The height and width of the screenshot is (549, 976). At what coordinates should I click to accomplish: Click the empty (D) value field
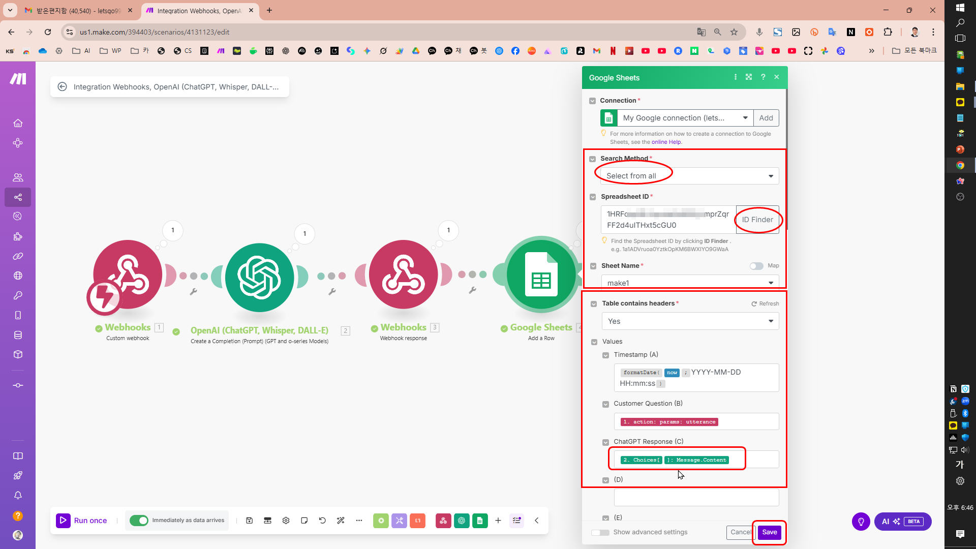pos(696,497)
